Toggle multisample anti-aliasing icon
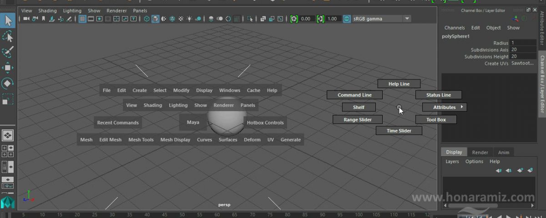Screen dimensions: 546x218 click(x=228, y=19)
